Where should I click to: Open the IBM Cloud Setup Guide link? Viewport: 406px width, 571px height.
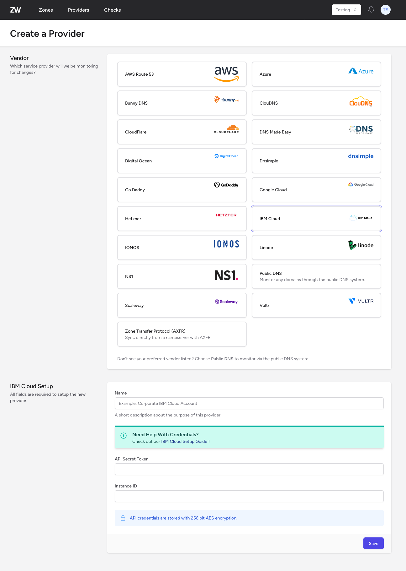(184, 441)
